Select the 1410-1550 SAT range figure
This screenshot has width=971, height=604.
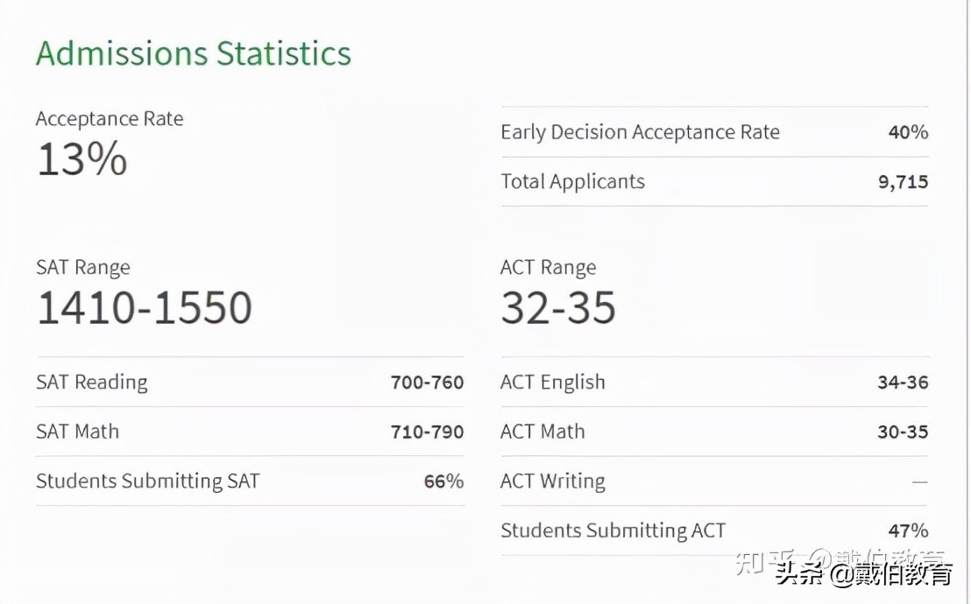pyautogui.click(x=145, y=308)
